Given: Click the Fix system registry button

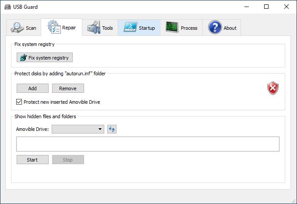Looking at the screenshot, I should pos(45,57).
